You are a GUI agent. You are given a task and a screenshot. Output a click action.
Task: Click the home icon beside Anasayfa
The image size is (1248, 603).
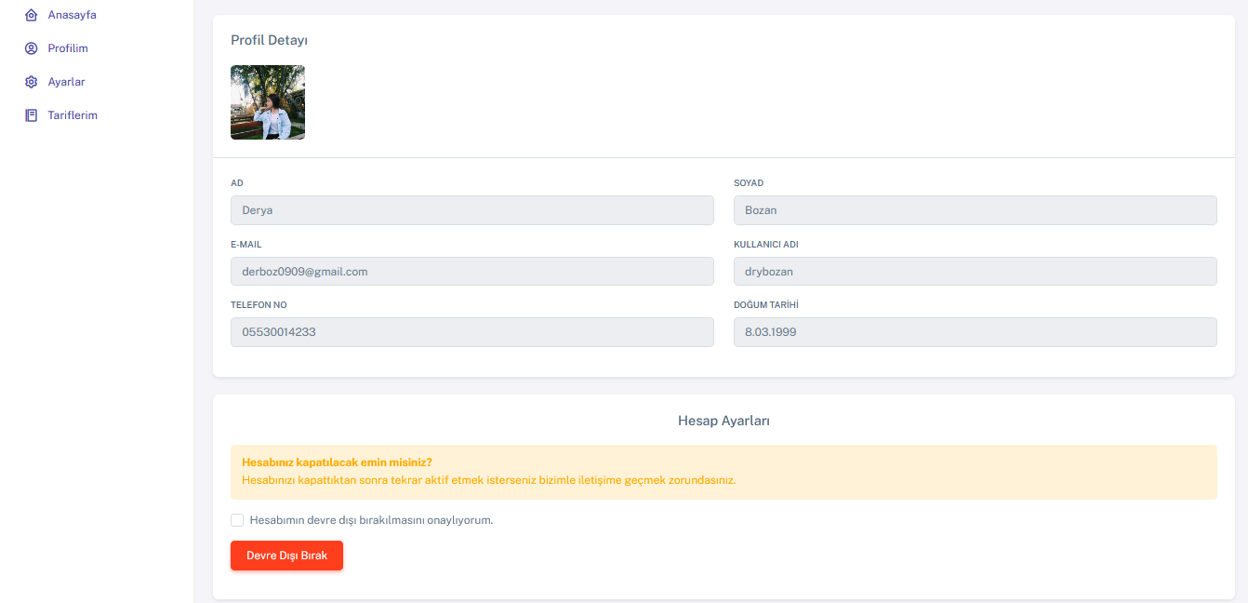pyautogui.click(x=30, y=14)
